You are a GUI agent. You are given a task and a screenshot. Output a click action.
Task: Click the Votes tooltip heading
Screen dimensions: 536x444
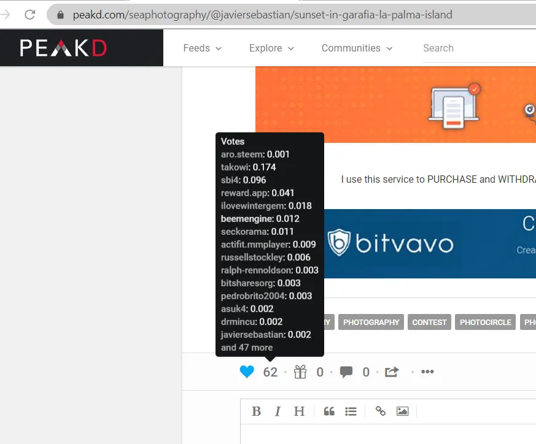click(233, 142)
